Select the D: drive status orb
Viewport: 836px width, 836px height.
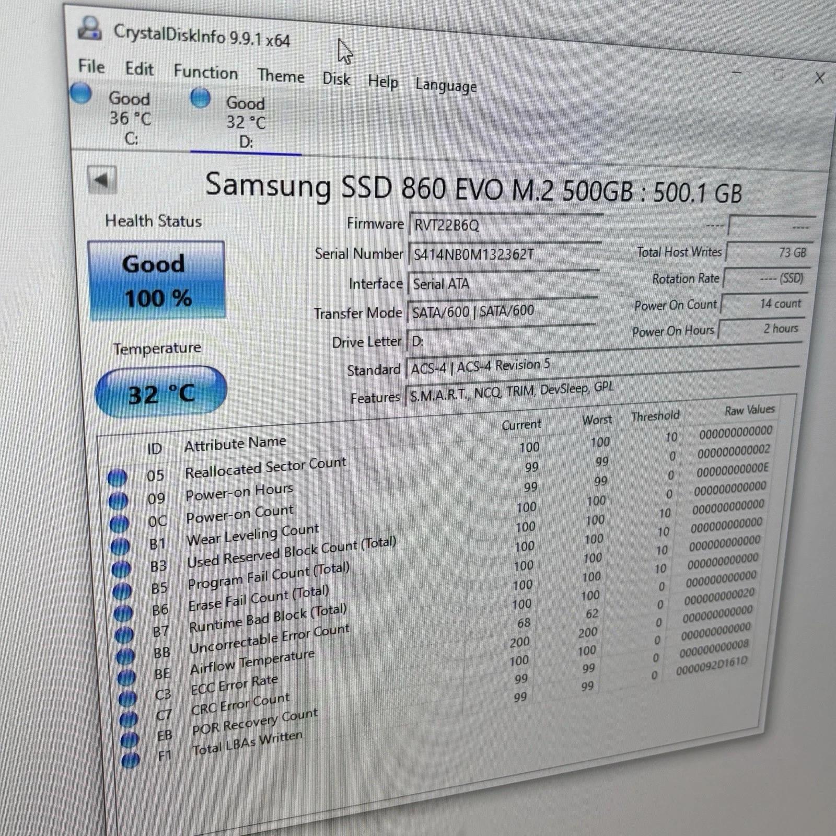201,98
